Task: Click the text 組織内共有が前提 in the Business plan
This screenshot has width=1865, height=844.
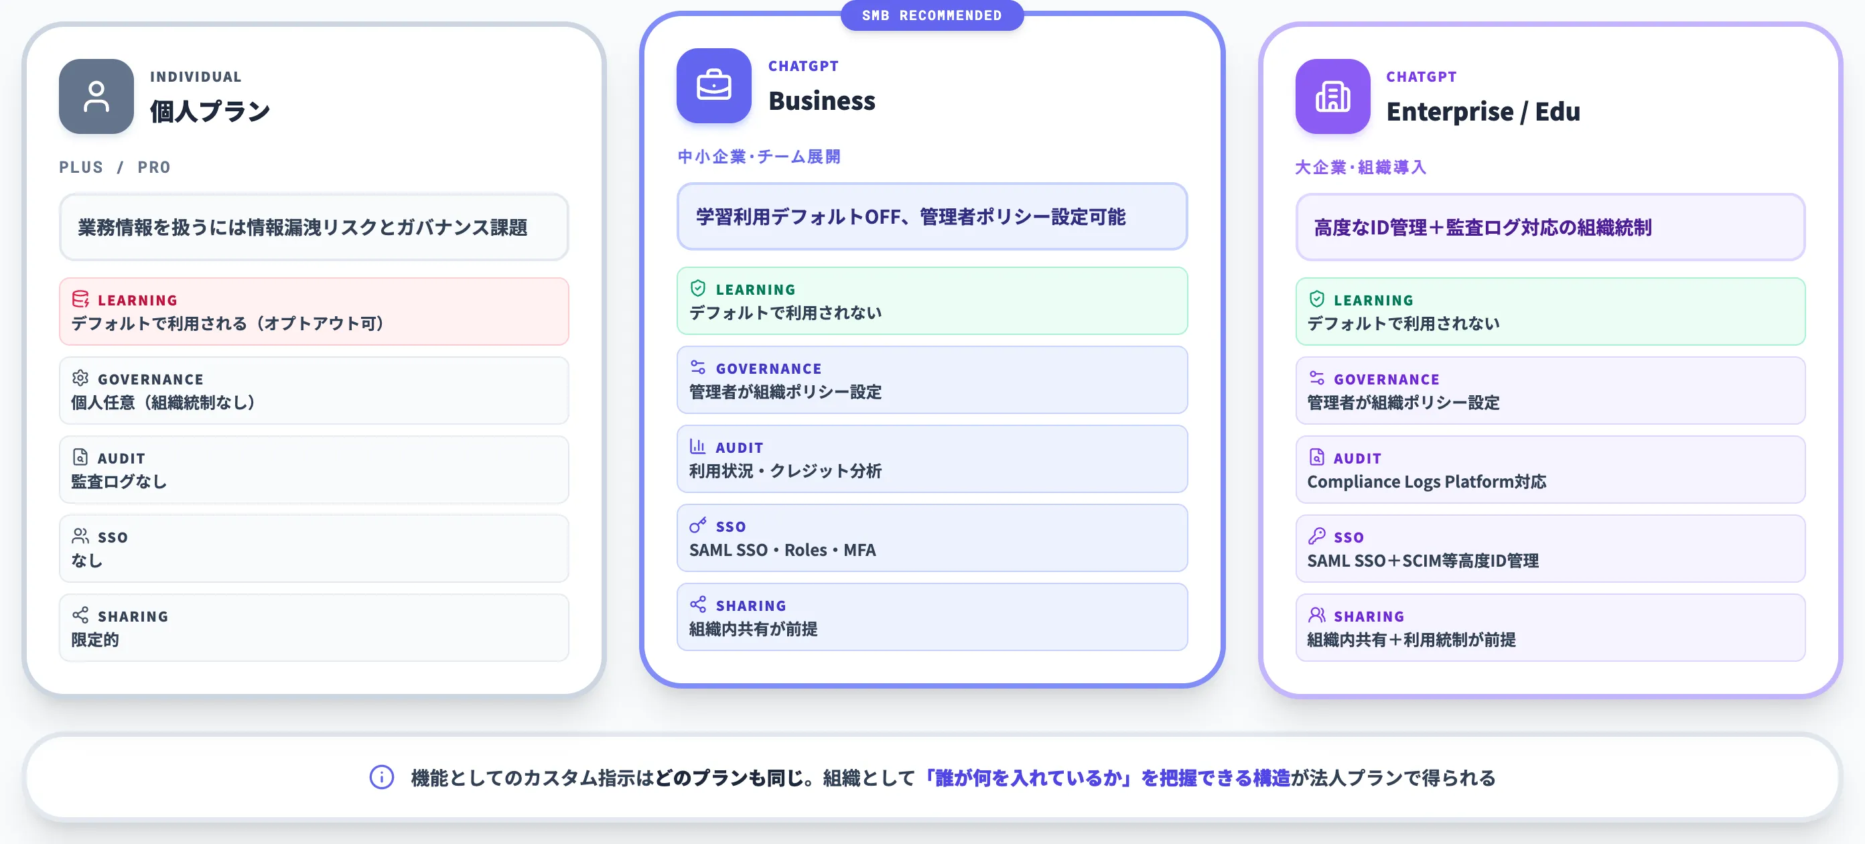Action: click(x=753, y=628)
